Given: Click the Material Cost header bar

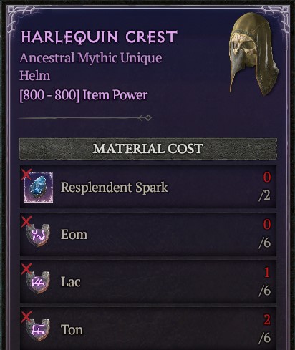Looking at the screenshot, I should pos(148,148).
